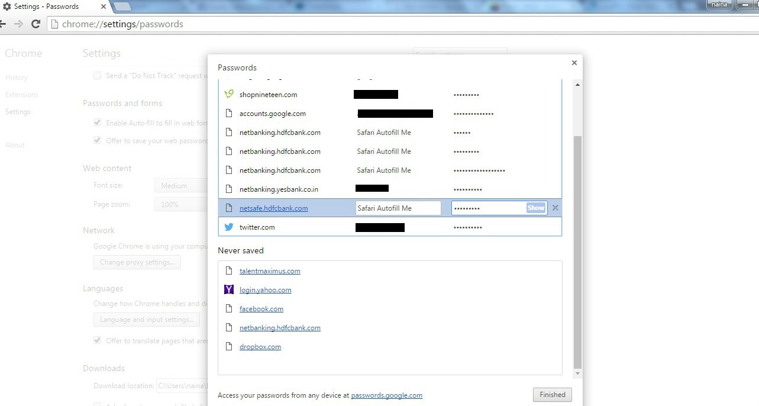Toggle the Do Not Track request checkbox
Image resolution: width=759 pixels, height=406 pixels.
(x=97, y=76)
